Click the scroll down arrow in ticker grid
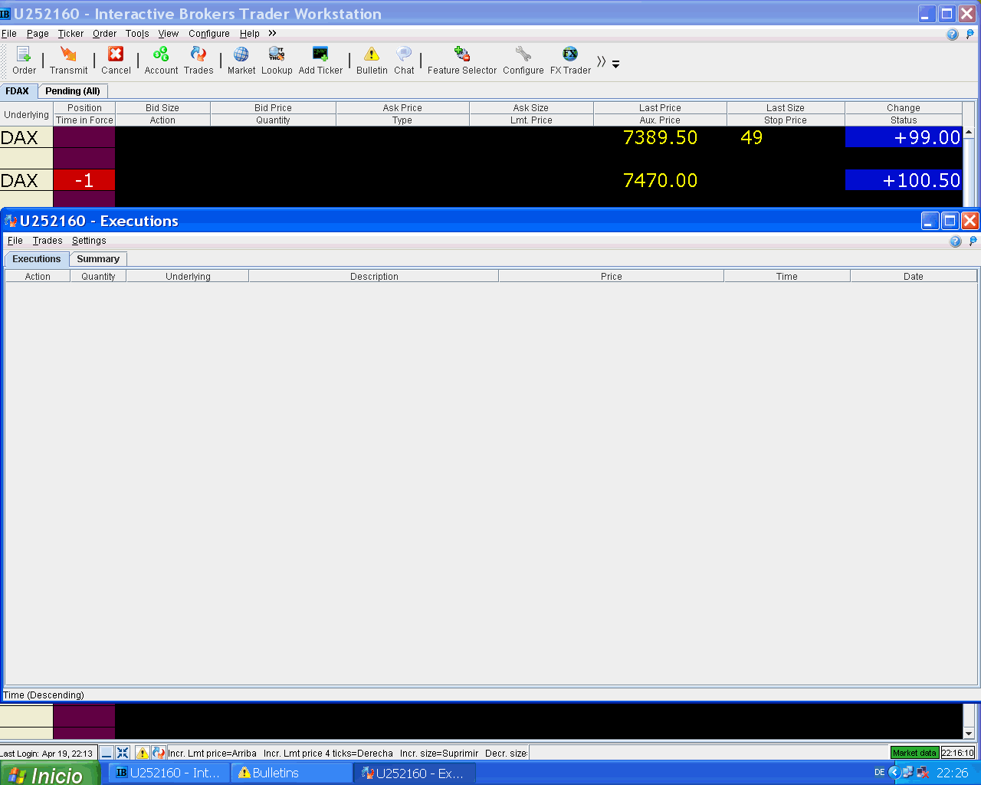 969,733
